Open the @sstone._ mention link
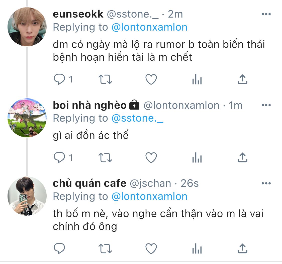This screenshot has width=282, height=264. (137, 118)
